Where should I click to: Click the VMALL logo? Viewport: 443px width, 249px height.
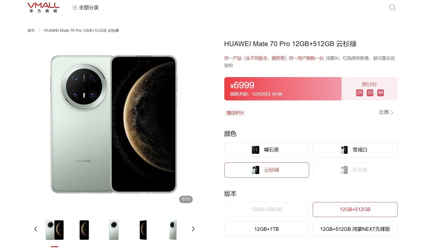coord(43,8)
